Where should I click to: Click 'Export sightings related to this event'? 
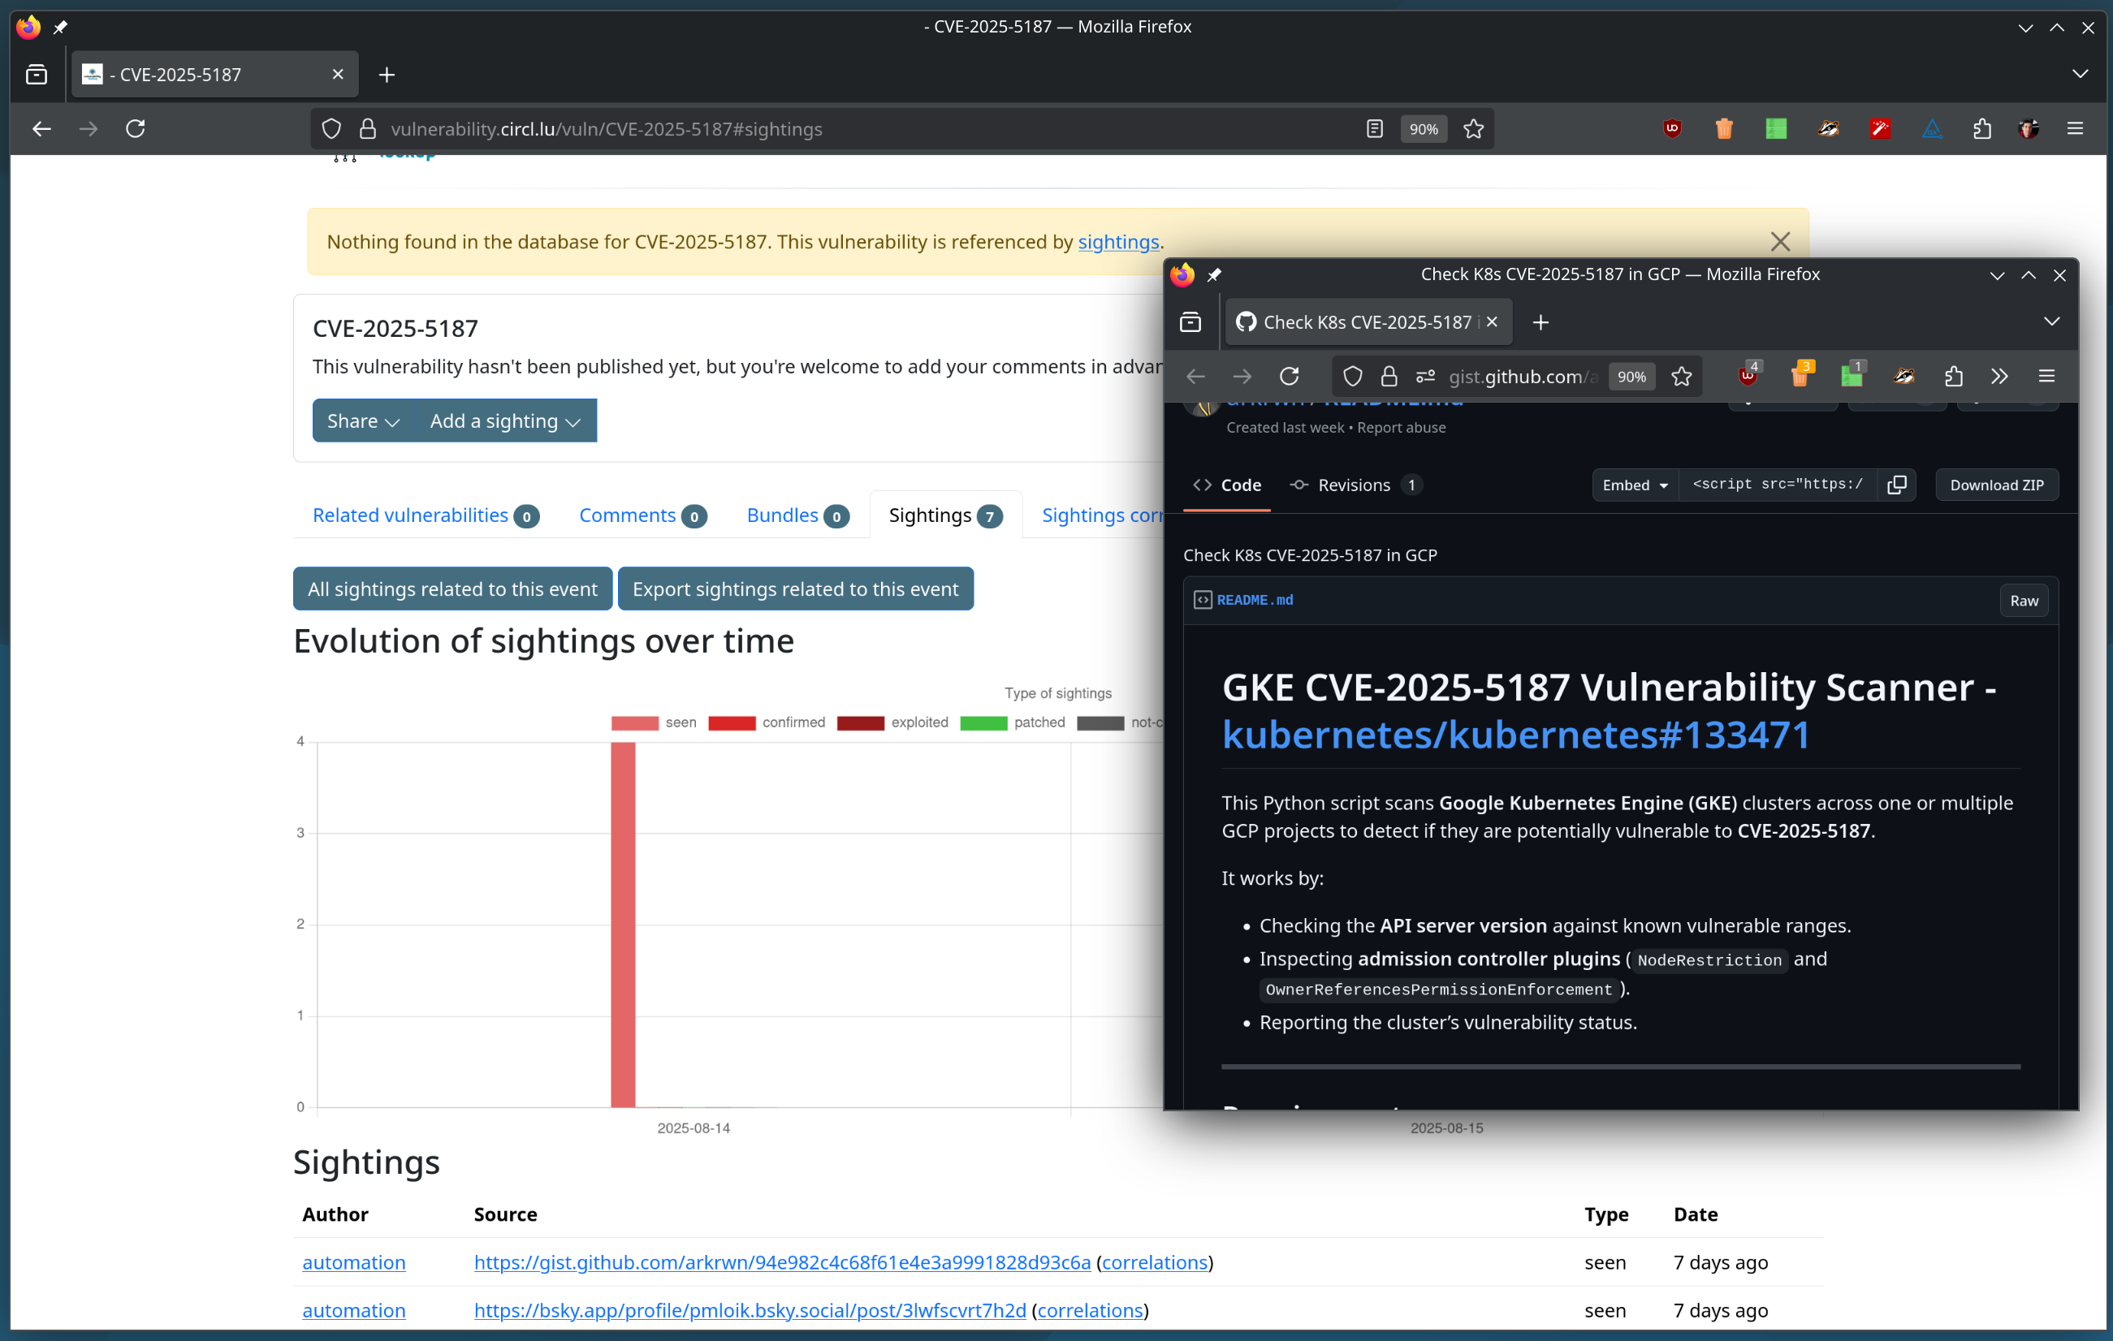click(795, 589)
